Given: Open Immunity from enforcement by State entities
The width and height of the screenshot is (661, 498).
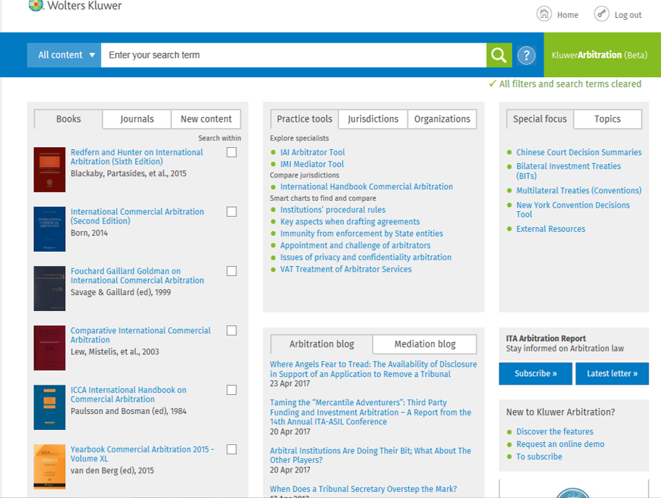Looking at the screenshot, I should [361, 233].
